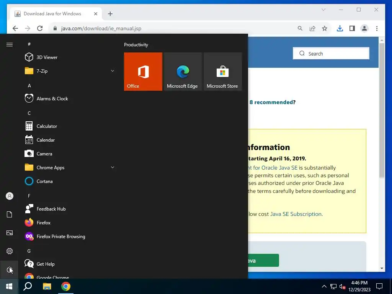This screenshot has width=392, height=294.
Task: Click the Power button in Start
Action: [10, 269]
